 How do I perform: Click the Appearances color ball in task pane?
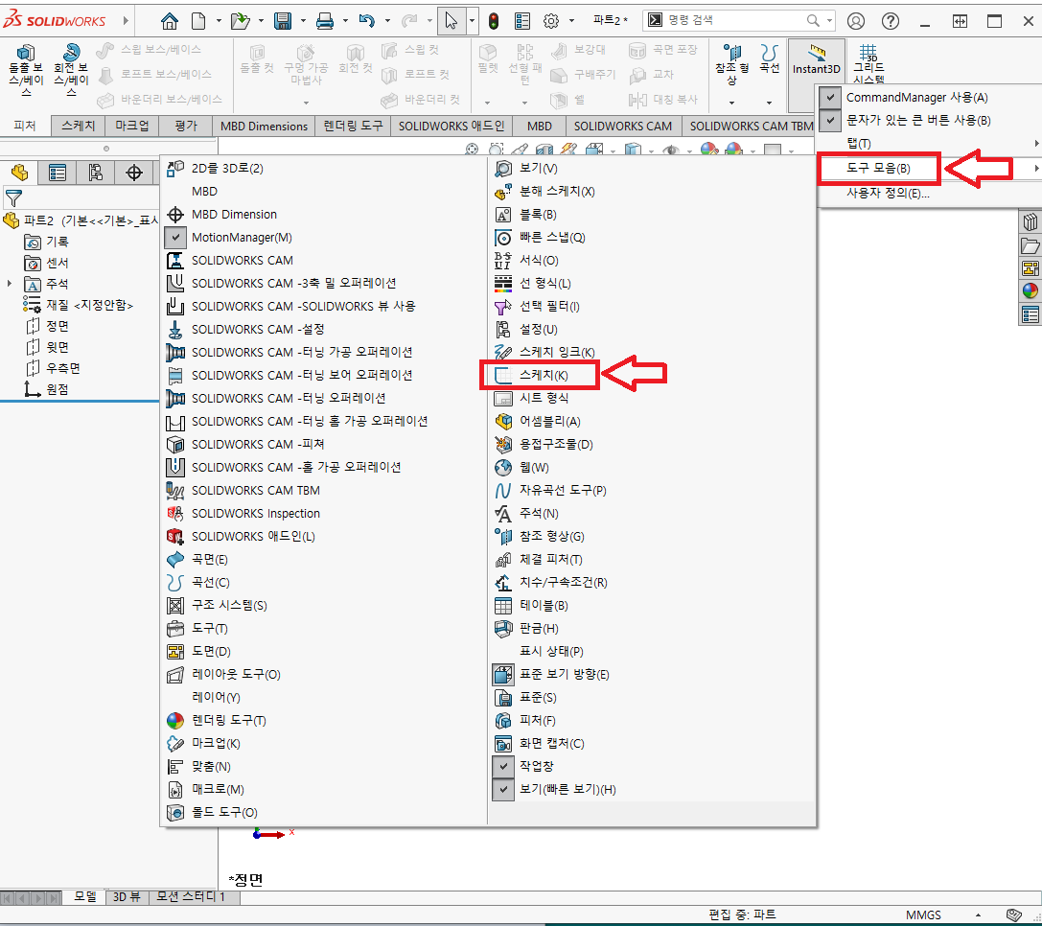[x=1030, y=290]
